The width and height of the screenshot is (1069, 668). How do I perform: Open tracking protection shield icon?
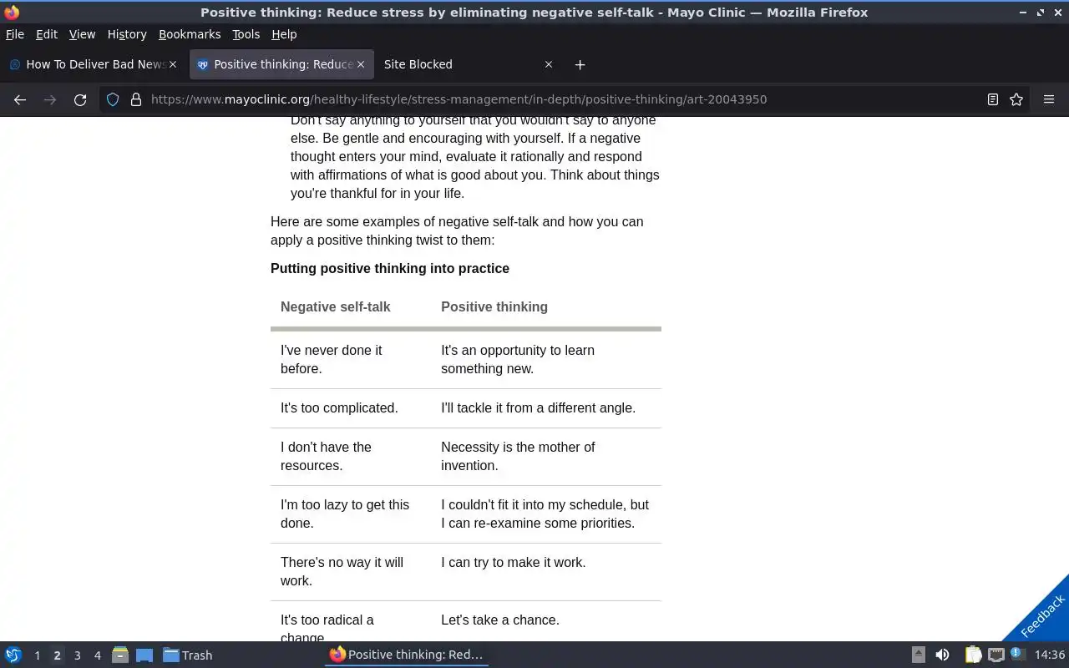pyautogui.click(x=113, y=99)
